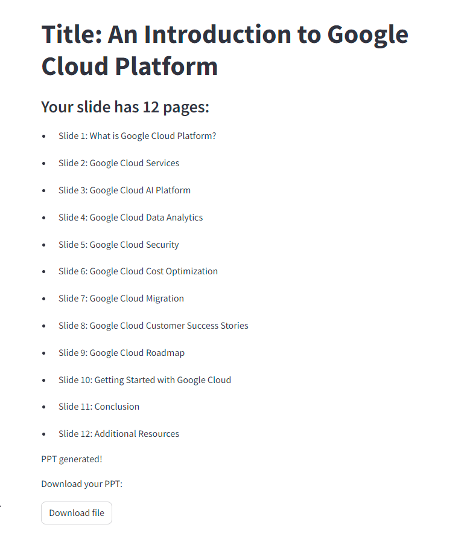This screenshot has height=542, width=470.
Task: Click 'Slide 6: Google Cloud Cost Optimization'
Action: (138, 271)
